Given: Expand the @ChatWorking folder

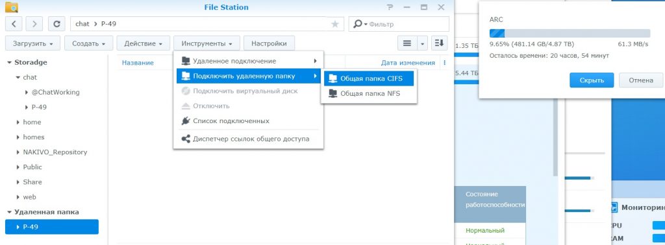Looking at the screenshot, I should pyautogui.click(x=27, y=92).
